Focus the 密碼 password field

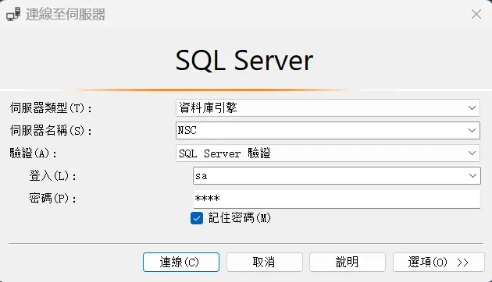[x=337, y=199]
